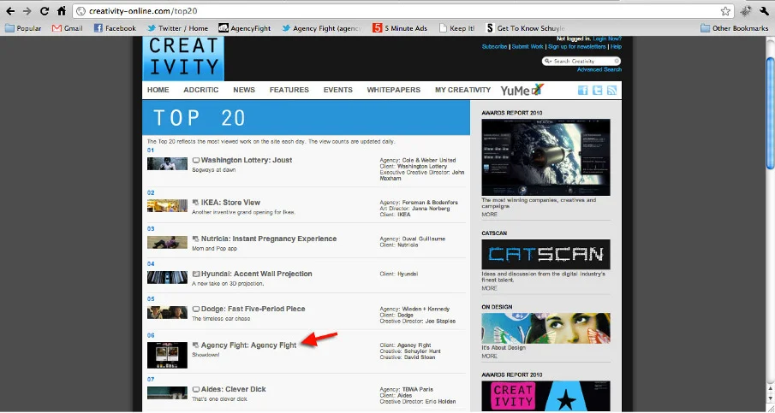
Task: Click MORE under CatScan
Action: [x=489, y=288]
